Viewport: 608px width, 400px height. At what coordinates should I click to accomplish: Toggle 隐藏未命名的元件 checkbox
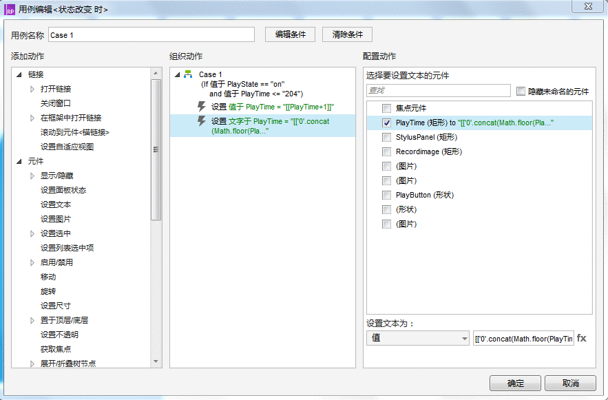click(521, 91)
